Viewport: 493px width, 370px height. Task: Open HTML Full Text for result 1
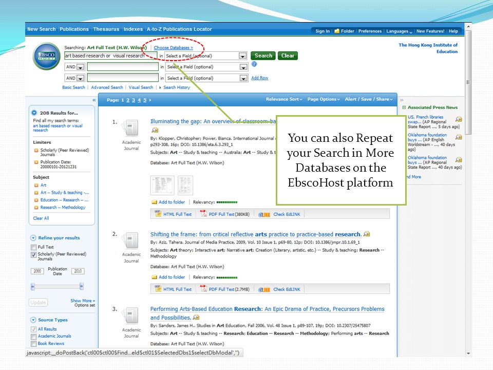[174, 214]
